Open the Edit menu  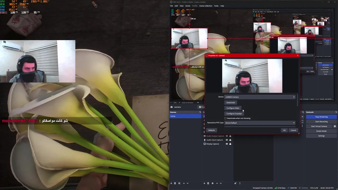tap(176, 6)
